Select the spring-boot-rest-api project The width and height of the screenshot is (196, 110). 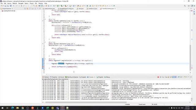point(9,11)
